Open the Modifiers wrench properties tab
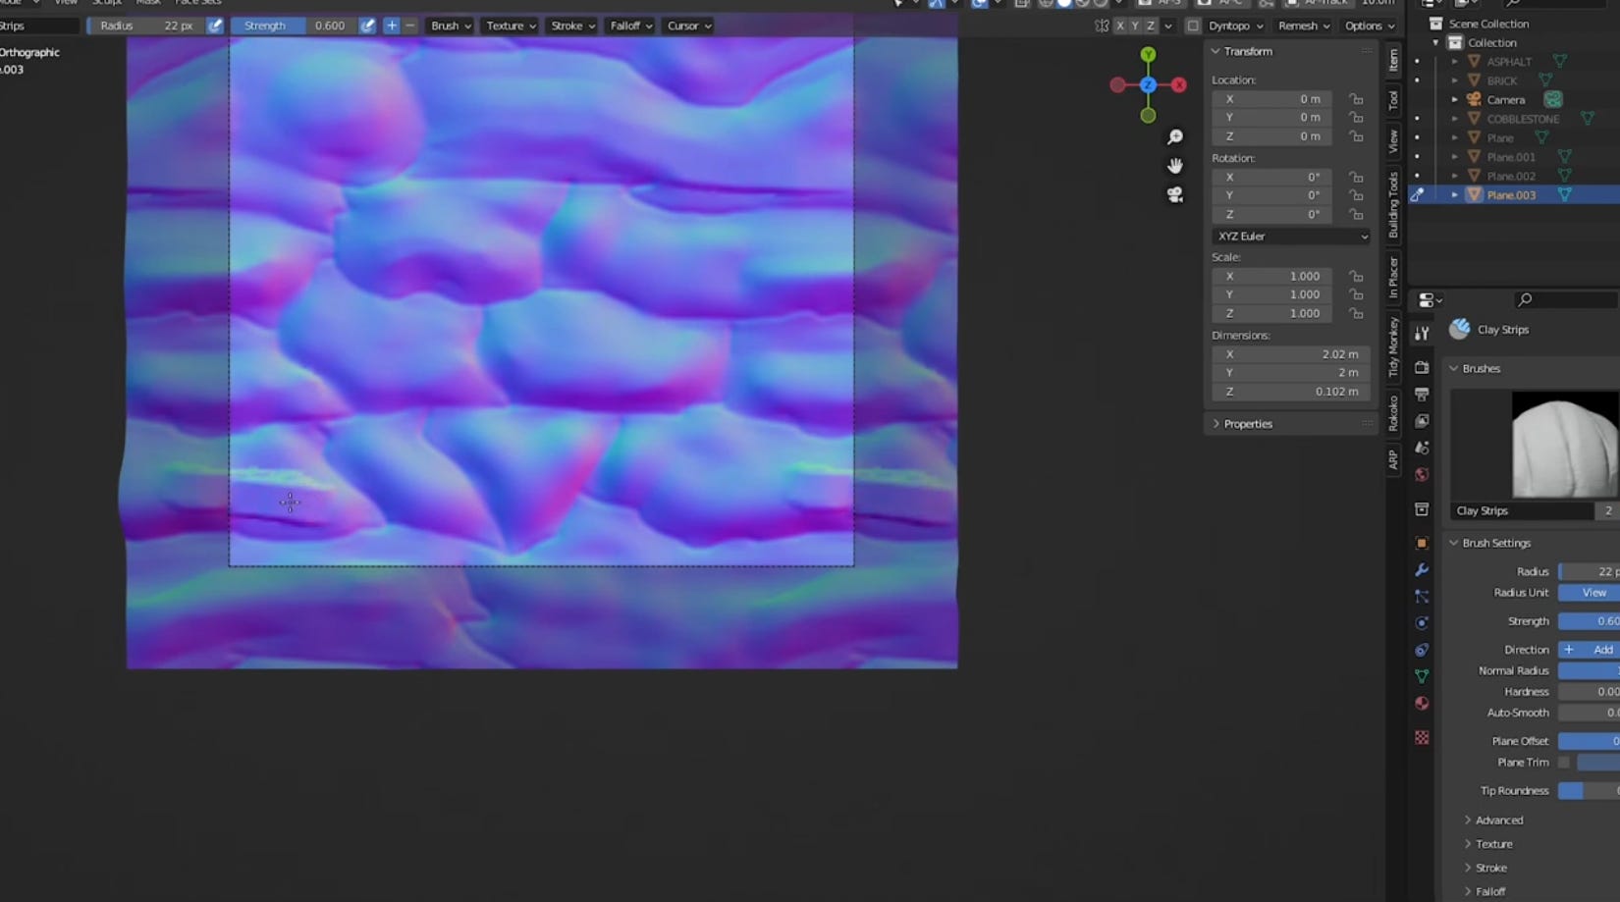The height and width of the screenshot is (902, 1620). (x=1422, y=570)
